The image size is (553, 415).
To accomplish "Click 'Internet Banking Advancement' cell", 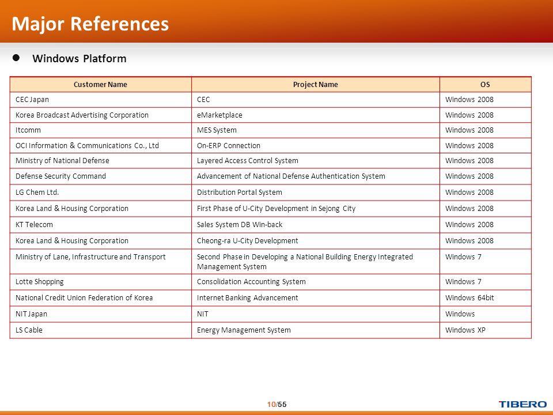I will (315, 298).
